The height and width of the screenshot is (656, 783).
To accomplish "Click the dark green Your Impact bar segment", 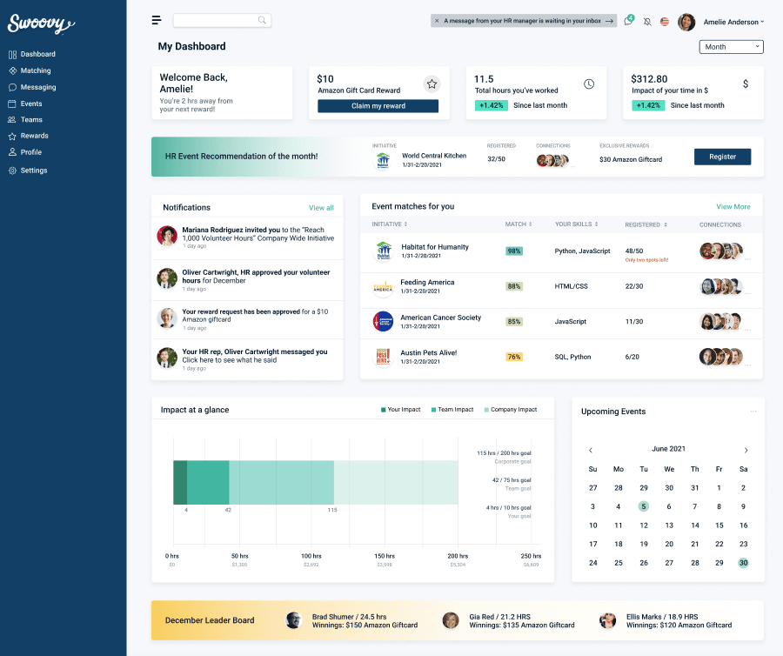I will (x=180, y=483).
